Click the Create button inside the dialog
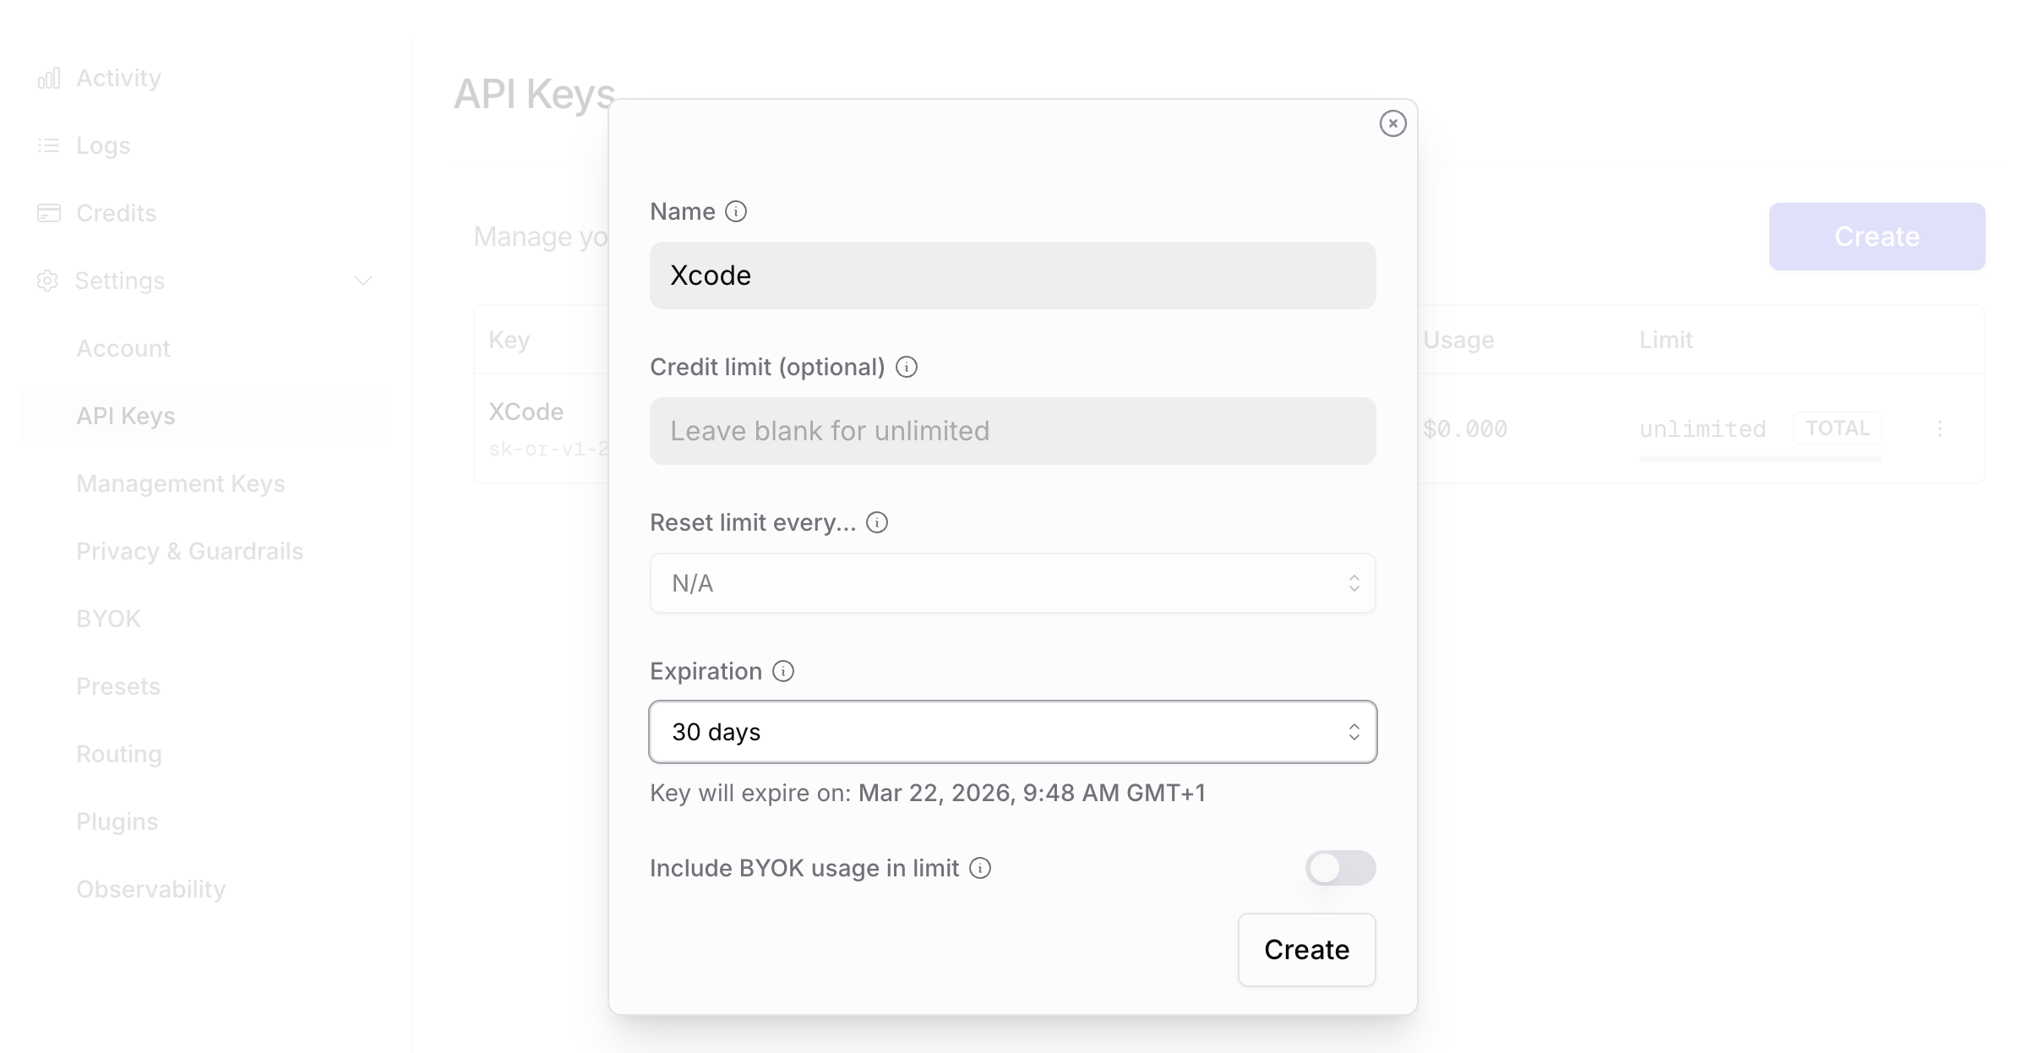The image size is (2038, 1053). pyautogui.click(x=1305, y=949)
